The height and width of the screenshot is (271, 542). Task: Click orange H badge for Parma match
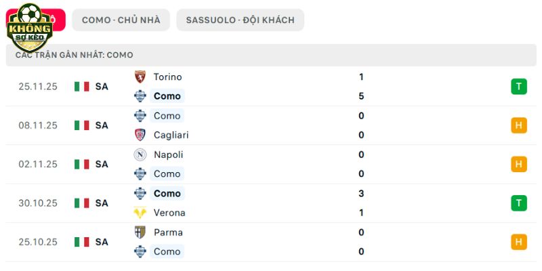tap(519, 242)
